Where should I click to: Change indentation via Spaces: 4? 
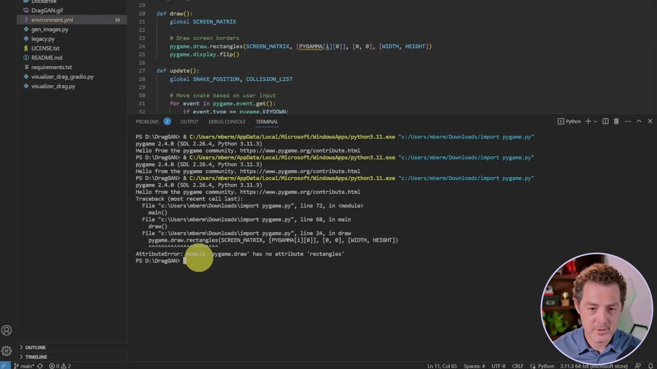[474, 366]
